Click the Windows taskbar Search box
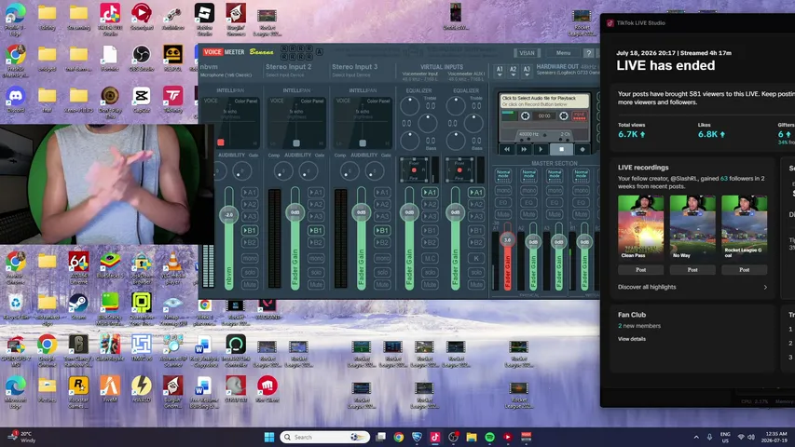795x447 pixels. coord(325,437)
